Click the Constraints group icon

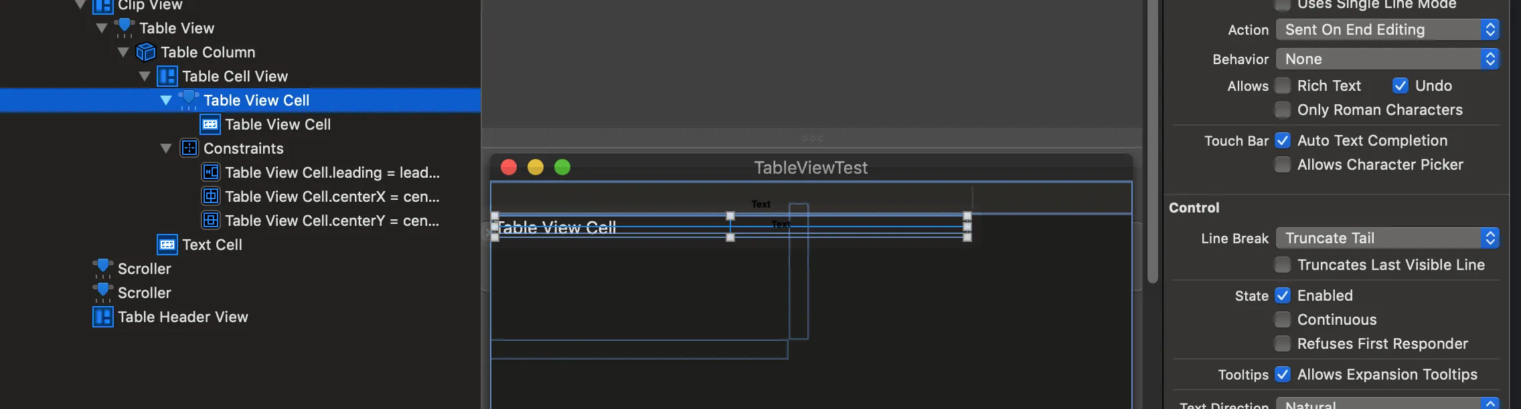[x=189, y=148]
